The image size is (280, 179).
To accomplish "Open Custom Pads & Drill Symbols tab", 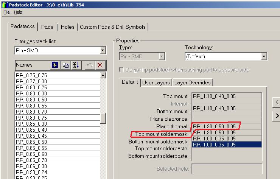I will pyautogui.click(x=113, y=27).
